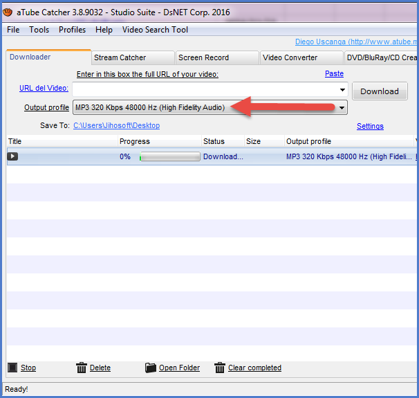Click the aTube Catcher title bar logo
Screen dimensions: 419x398
pos(8,12)
